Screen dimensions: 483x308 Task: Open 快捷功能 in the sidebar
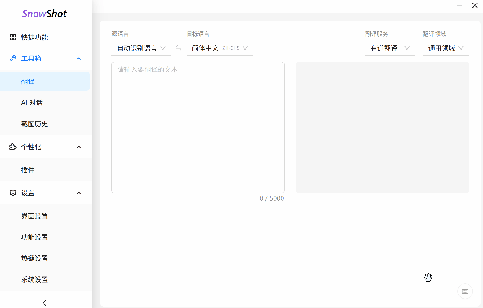tap(45, 37)
